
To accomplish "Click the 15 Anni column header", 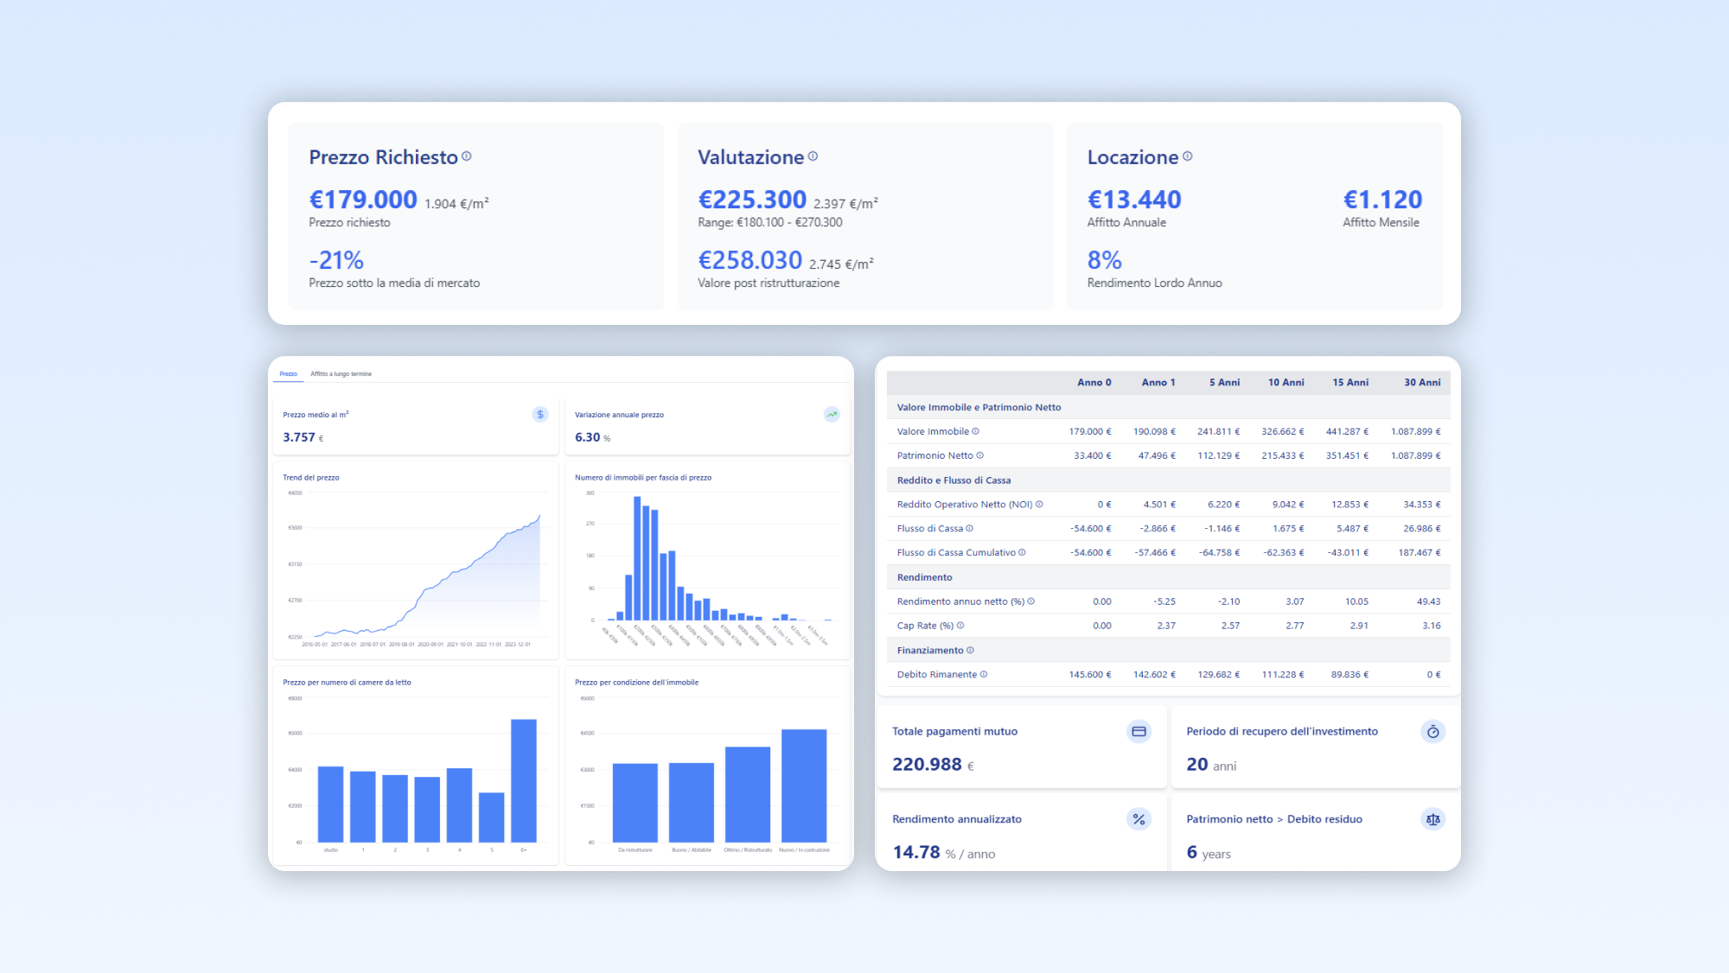I will [x=1349, y=383].
